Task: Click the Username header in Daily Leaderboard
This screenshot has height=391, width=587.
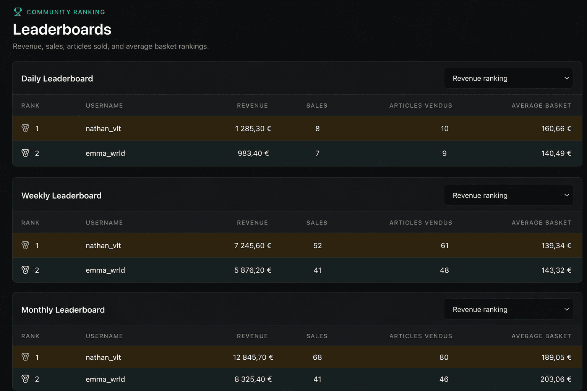Action: click(x=104, y=105)
